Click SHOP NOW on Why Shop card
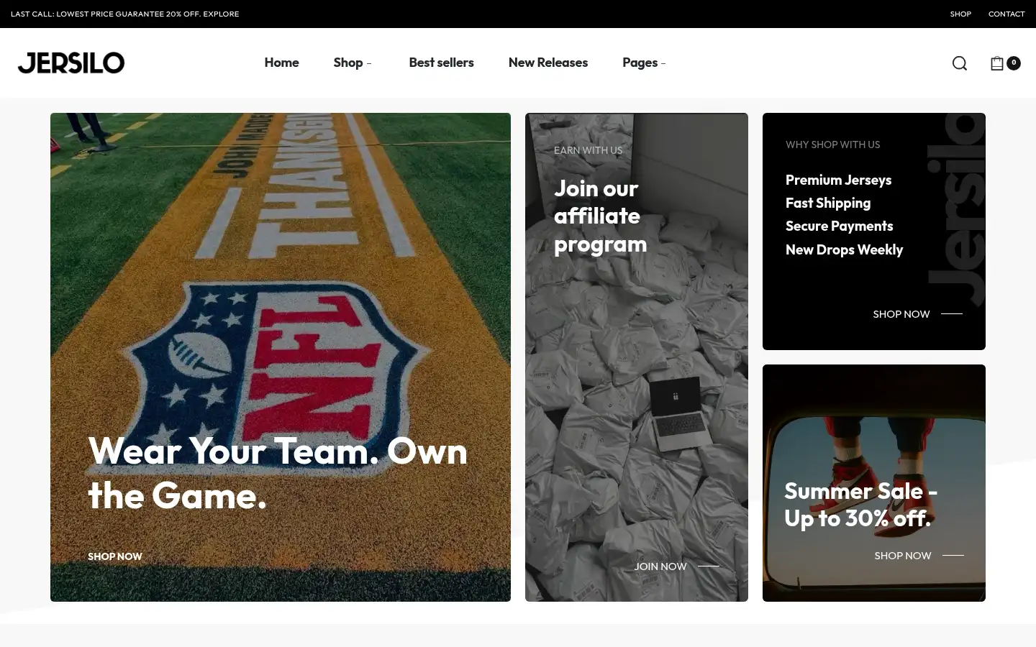 [917, 314]
